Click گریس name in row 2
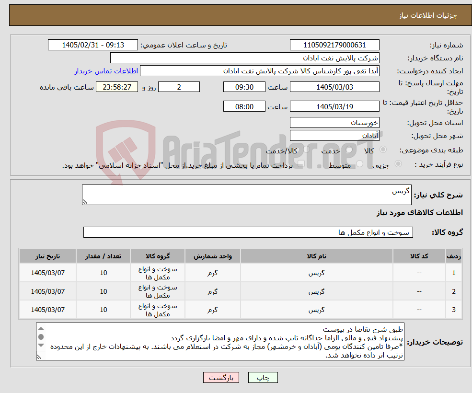This screenshot has height=393, width=472. click(x=316, y=291)
